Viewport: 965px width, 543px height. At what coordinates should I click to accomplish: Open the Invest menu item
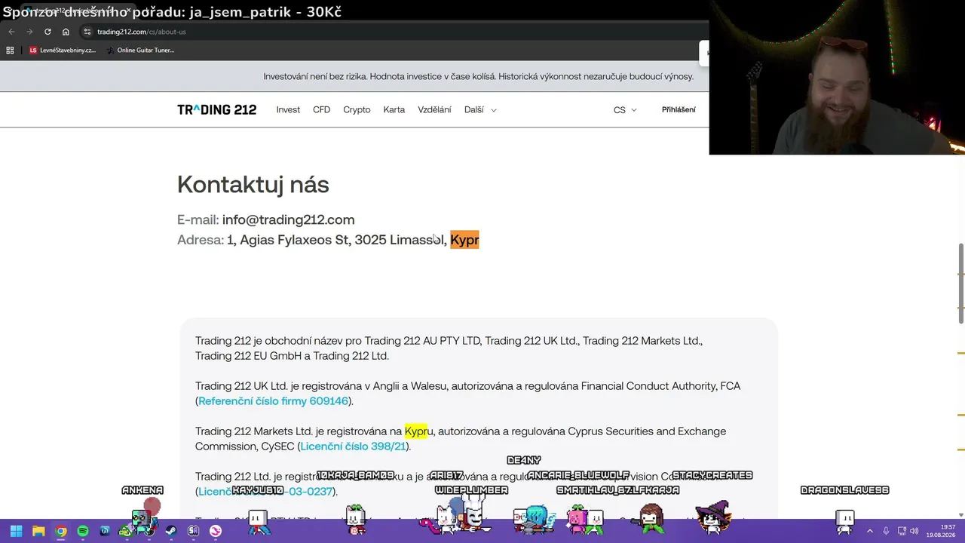point(288,110)
